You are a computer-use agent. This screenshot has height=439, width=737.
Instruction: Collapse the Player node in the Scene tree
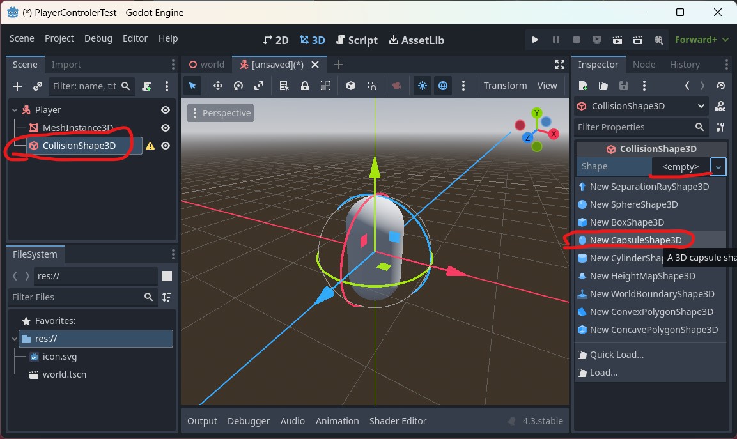click(x=13, y=109)
